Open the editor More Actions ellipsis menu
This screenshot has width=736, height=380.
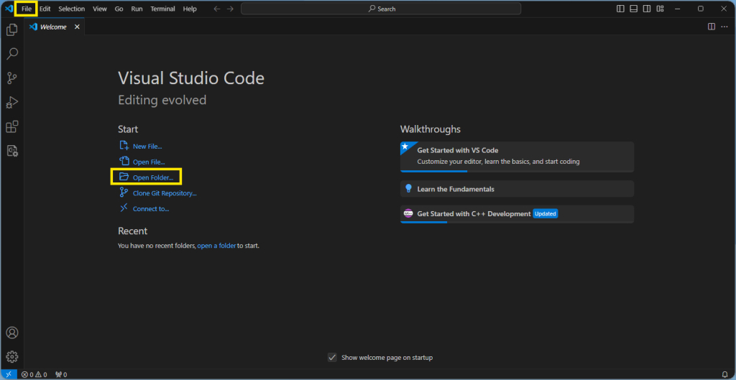(724, 27)
